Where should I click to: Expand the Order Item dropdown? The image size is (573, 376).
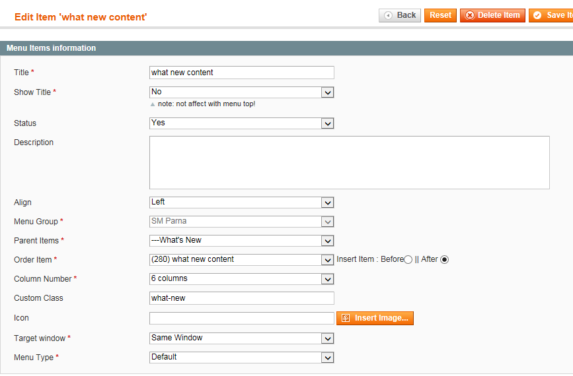(241, 260)
